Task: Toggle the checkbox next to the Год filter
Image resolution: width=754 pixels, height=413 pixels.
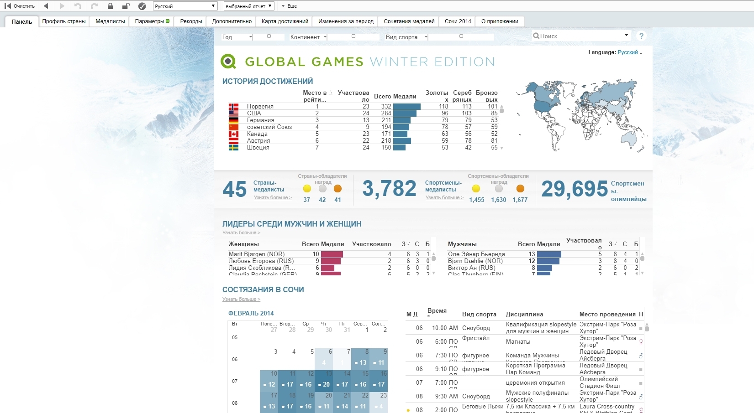Action: pyautogui.click(x=269, y=36)
